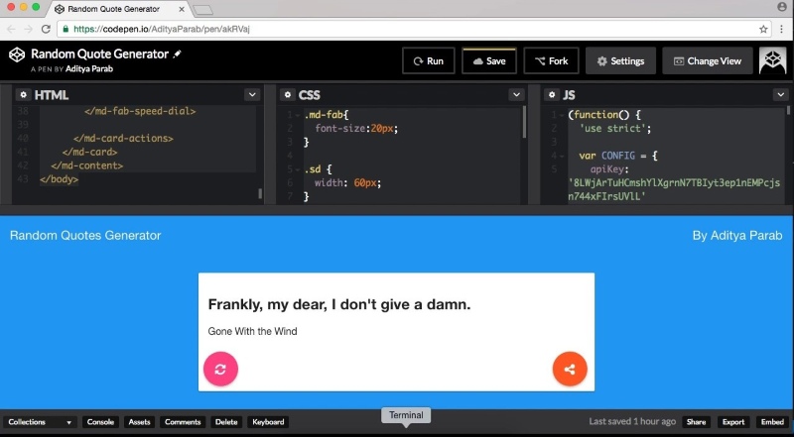Fold CSS line 5 code arrow
The image size is (794, 437).
coord(298,169)
